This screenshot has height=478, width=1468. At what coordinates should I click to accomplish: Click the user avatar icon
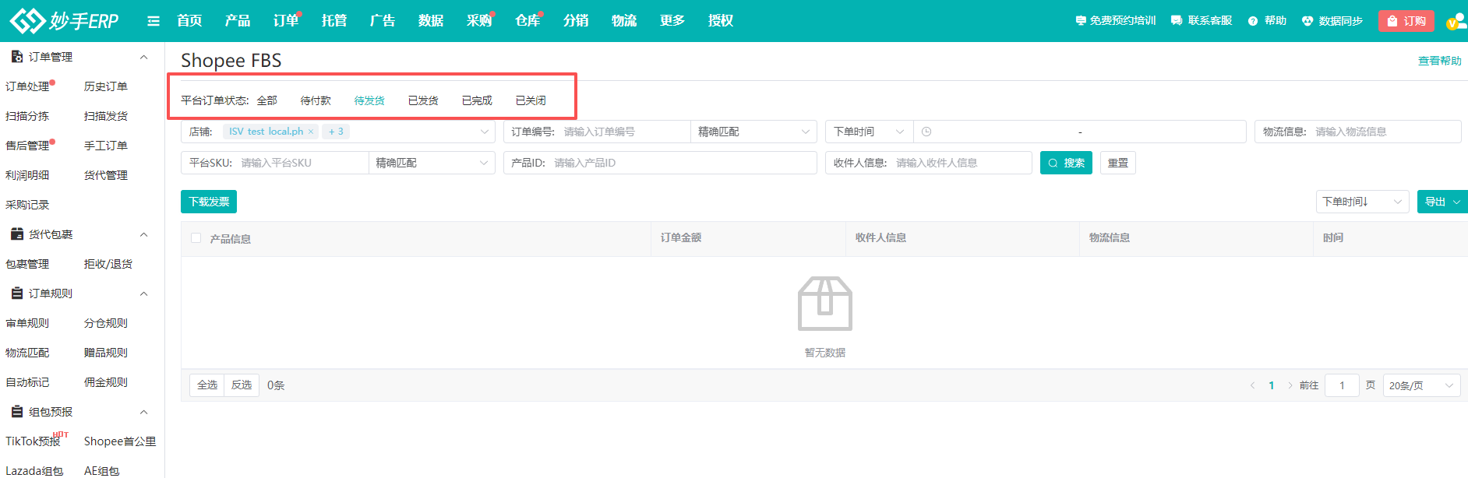coord(1457,21)
